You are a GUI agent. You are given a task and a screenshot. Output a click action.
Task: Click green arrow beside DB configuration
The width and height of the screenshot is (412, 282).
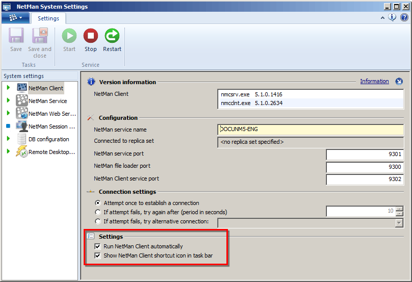point(8,139)
